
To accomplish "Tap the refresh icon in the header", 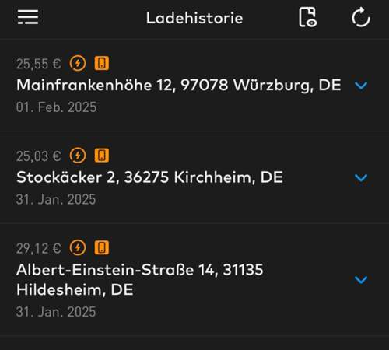I will click(361, 17).
